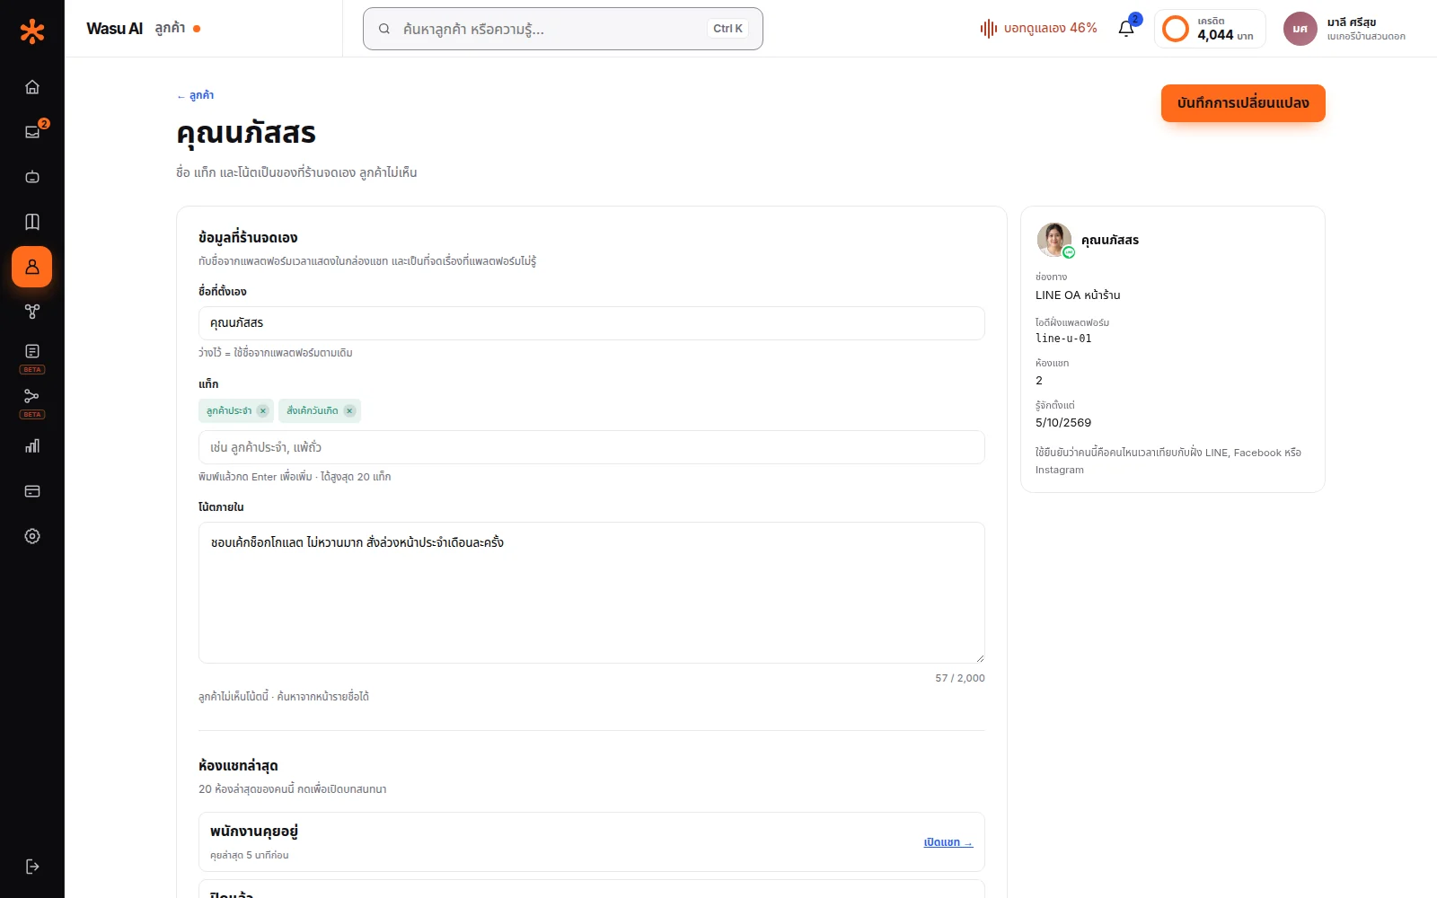Screen dimensions: 1437x898
Task: Click the LINE OA หน้าร้าน channel value
Action: [x=1078, y=295]
